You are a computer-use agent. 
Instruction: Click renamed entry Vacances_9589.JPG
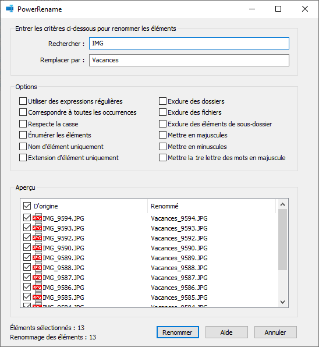click(x=179, y=258)
